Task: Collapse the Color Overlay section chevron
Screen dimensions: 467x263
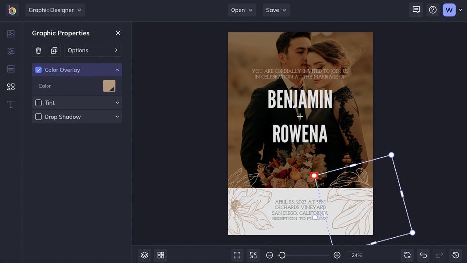Action: [x=117, y=70]
